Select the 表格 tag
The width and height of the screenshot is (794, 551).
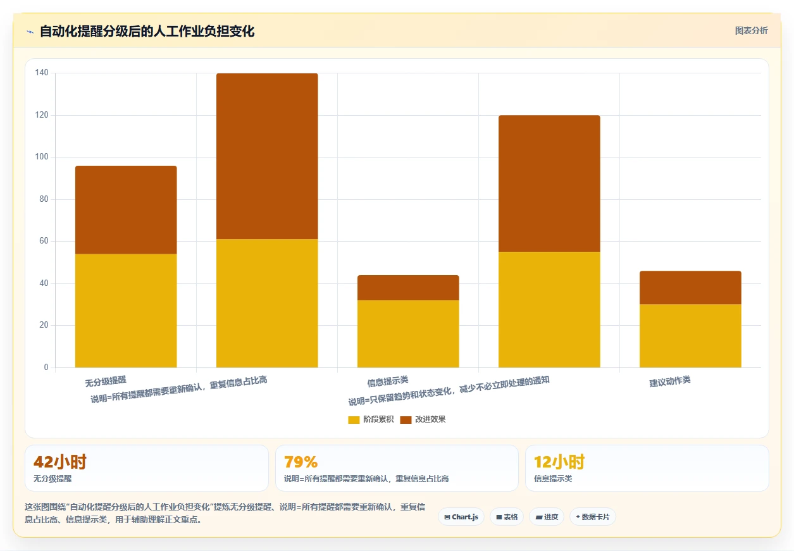point(506,517)
